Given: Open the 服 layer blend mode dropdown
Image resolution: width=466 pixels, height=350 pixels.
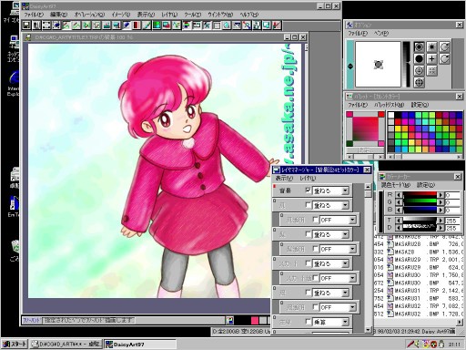Looking at the screenshot, I should click(345, 293).
